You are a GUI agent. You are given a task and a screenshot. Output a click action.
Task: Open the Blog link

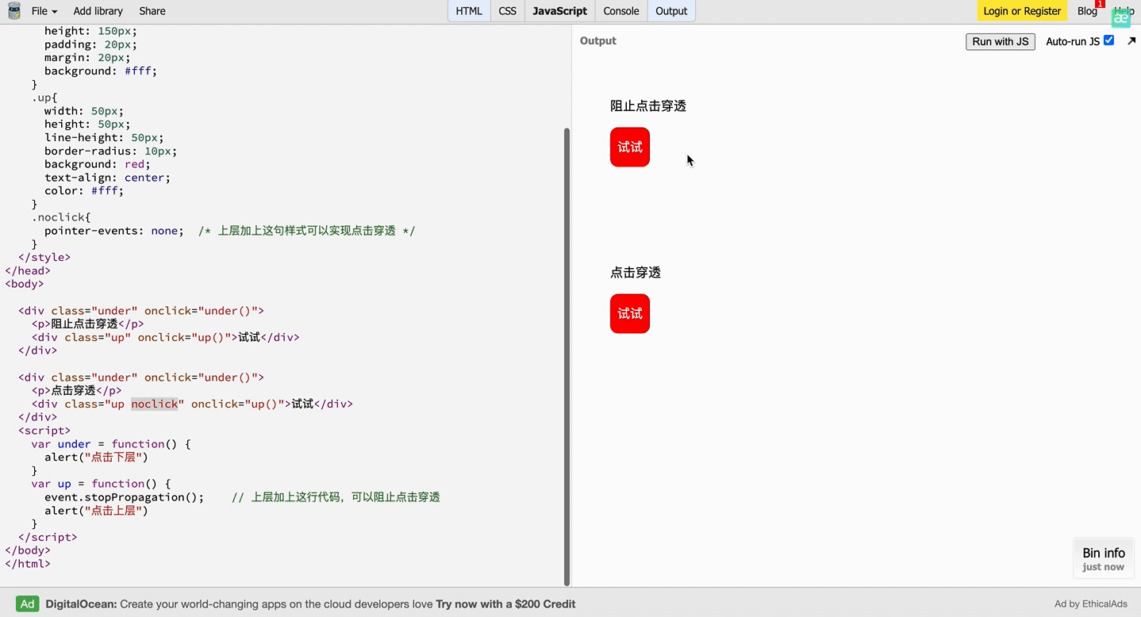tap(1087, 11)
